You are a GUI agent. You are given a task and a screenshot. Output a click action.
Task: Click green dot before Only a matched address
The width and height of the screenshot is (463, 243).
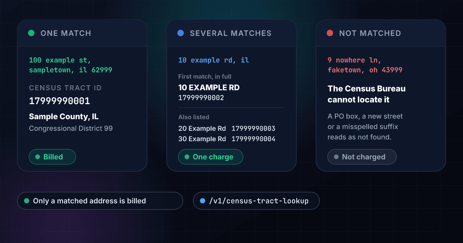(x=27, y=201)
